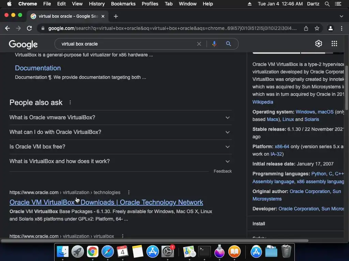The image size is (349, 261).
Task: Select the virtual box oracle browser tab
Action: [68, 16]
